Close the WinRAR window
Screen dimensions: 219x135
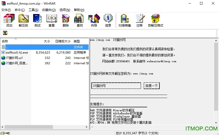click(x=213, y=3)
